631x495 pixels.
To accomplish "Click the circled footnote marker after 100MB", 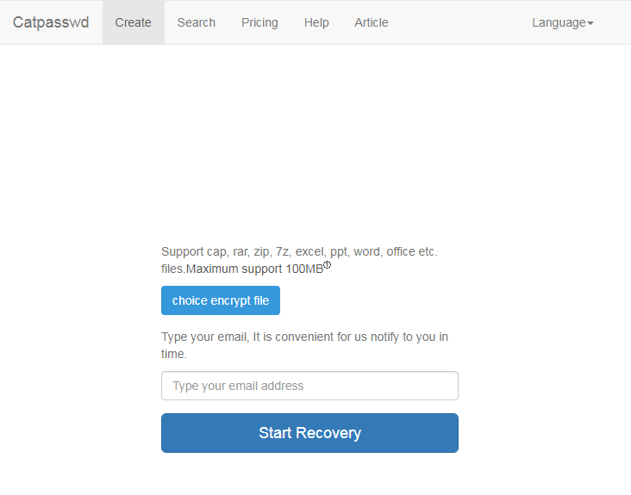I will pos(328,265).
